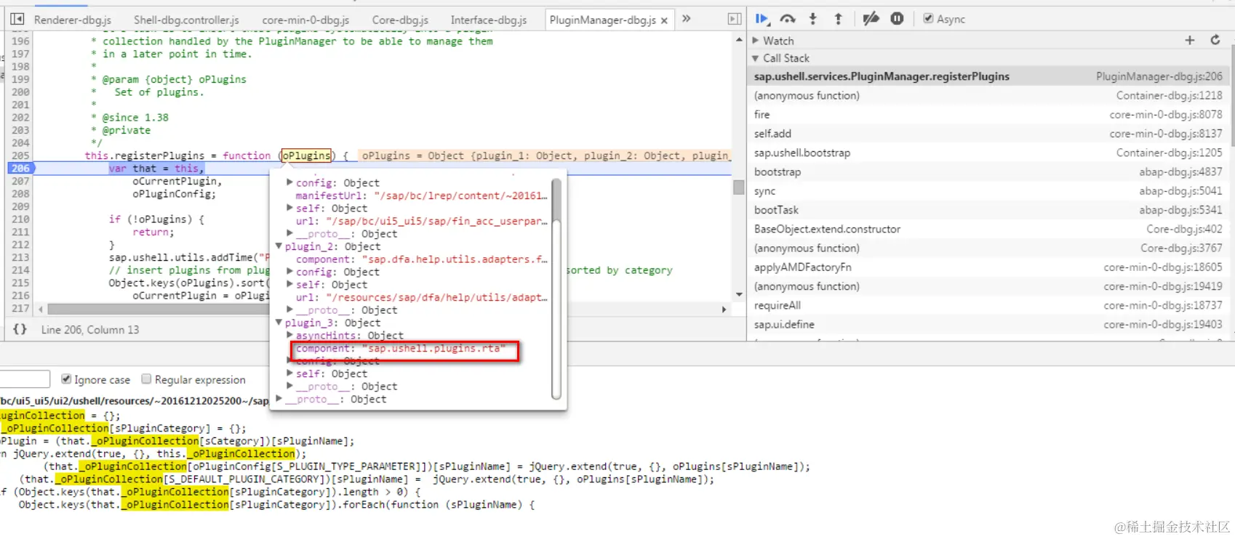The height and width of the screenshot is (539, 1235).
Task: Click the tooltip popup scrollbar
Action: 556,200
